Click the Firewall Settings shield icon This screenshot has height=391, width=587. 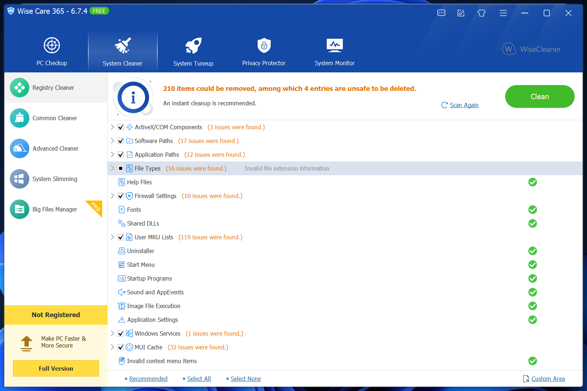tap(129, 196)
